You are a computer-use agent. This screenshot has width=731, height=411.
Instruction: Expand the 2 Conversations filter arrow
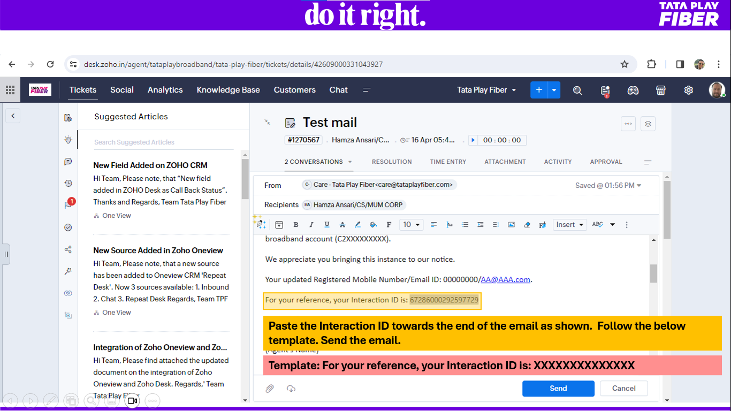pos(351,162)
